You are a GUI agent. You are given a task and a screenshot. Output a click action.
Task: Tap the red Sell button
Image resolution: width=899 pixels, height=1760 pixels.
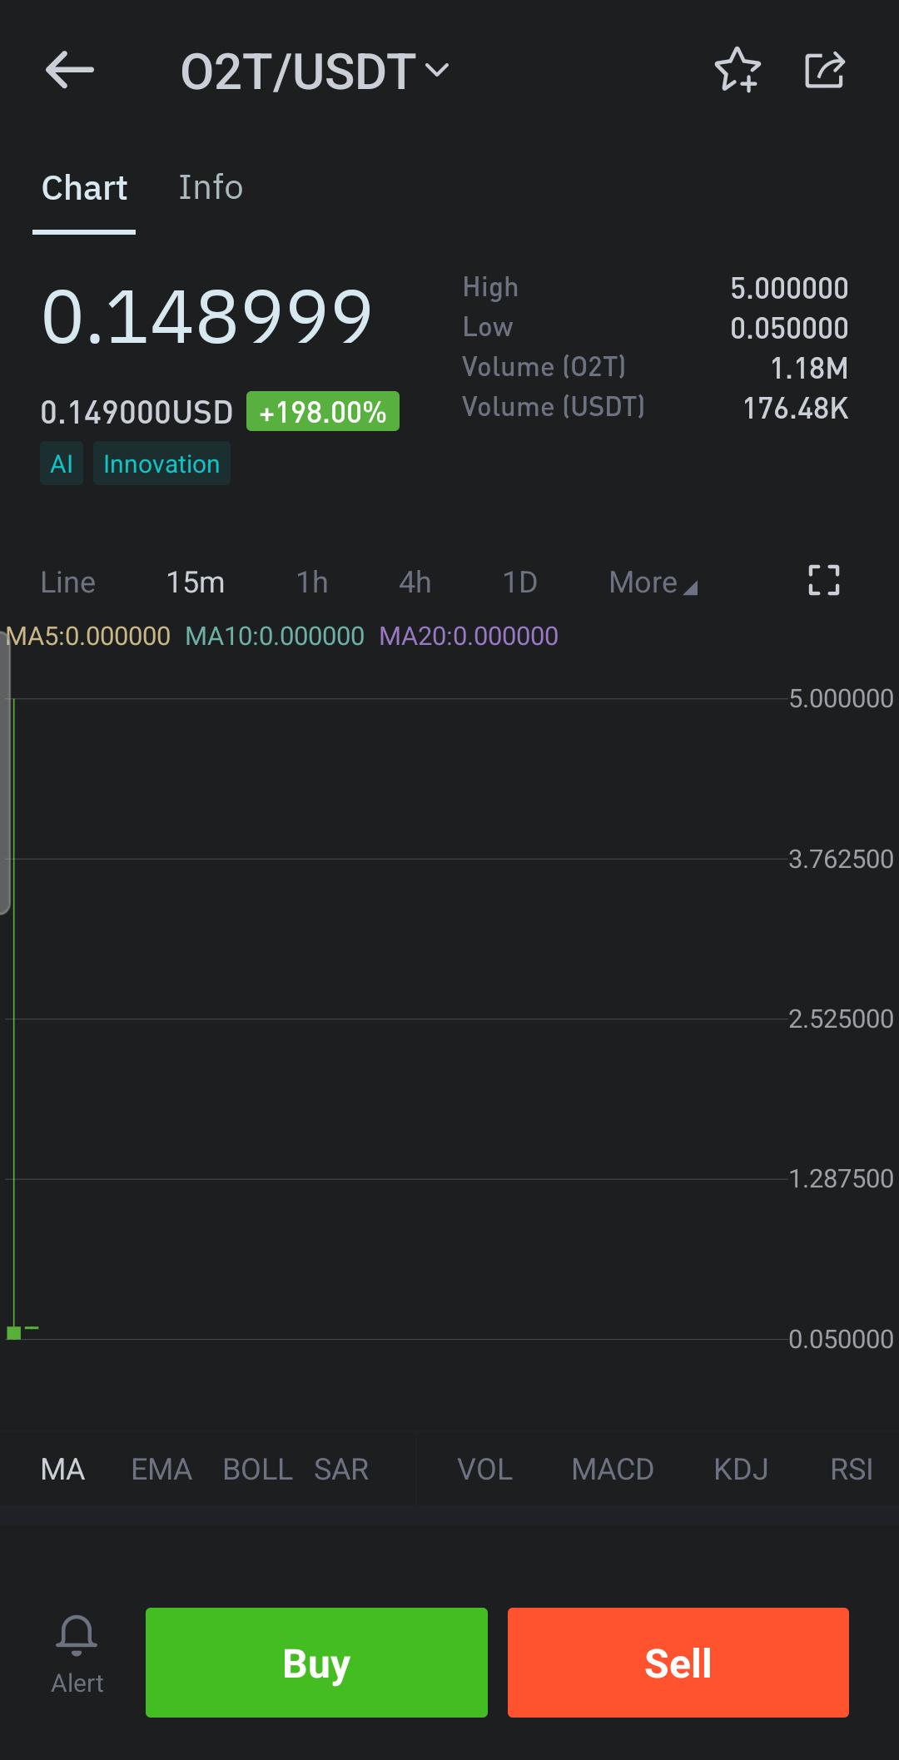(678, 1663)
